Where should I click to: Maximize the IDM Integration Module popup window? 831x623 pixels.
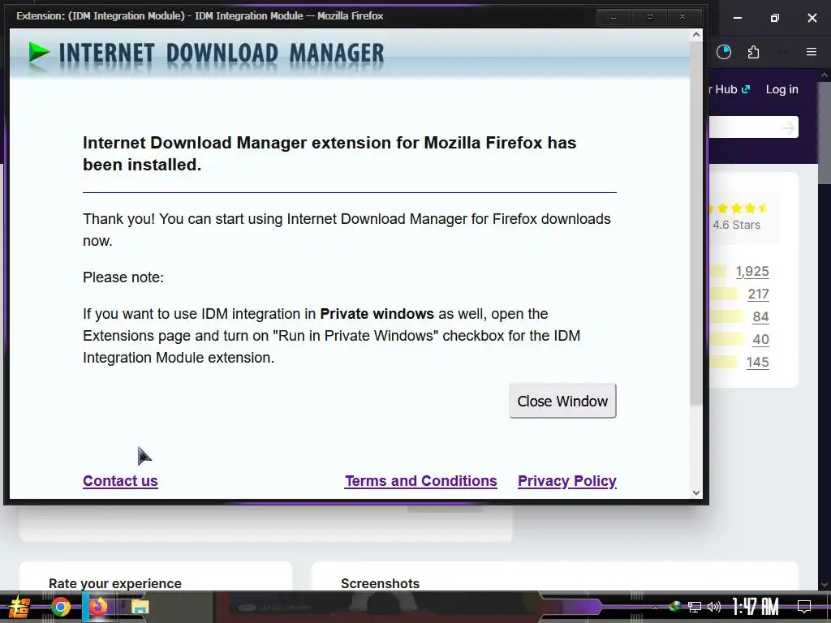click(650, 16)
